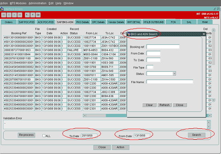Switch to the SAP POC-POD tab
This screenshot has height=154, width=221.
pyautogui.click(x=26, y=22)
